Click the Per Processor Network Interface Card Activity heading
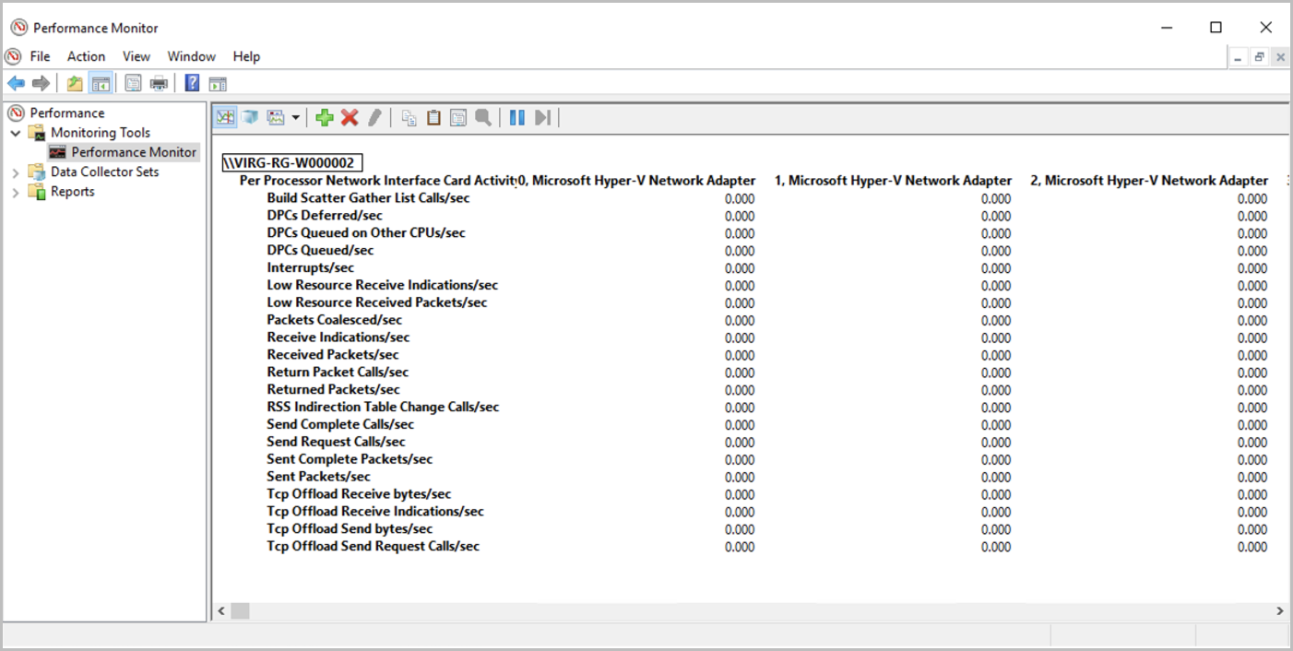Viewport: 1293px width, 651px height. coord(379,181)
